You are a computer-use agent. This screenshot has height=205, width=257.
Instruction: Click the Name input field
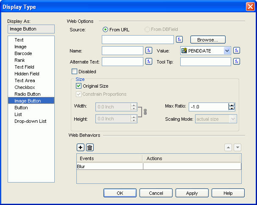click(x=123, y=50)
